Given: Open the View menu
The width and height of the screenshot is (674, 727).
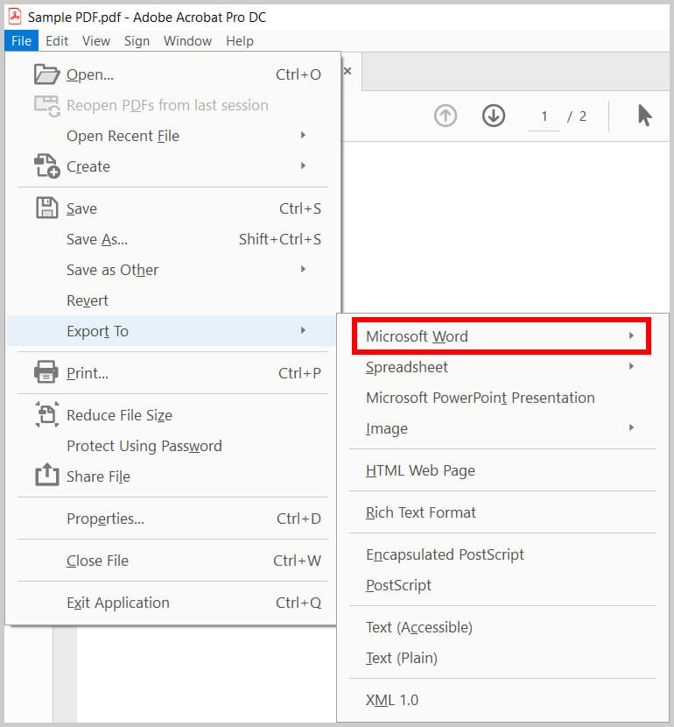Looking at the screenshot, I should coord(96,41).
